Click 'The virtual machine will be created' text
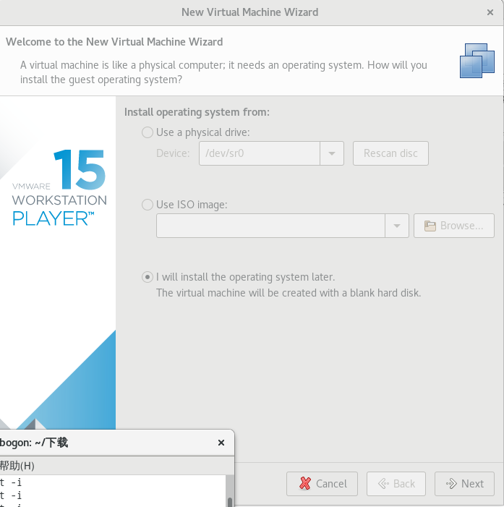Image resolution: width=504 pixels, height=507 pixels. [x=289, y=293]
